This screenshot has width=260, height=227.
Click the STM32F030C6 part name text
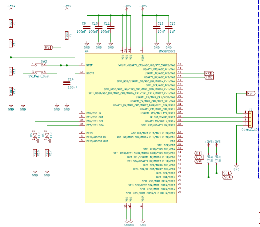point(167,51)
